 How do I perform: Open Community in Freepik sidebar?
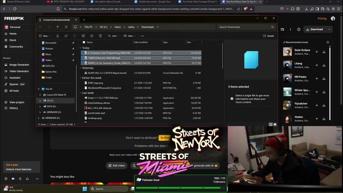click(x=16, y=47)
